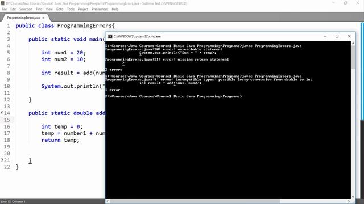Click the '1 error' text in cmd
364x204 pixels.
(x=113, y=90)
